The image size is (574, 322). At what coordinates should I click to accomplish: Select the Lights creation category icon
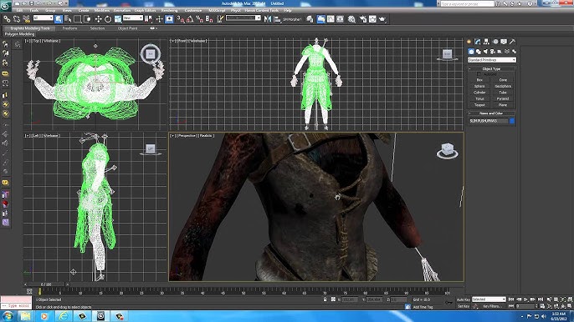coord(485,52)
